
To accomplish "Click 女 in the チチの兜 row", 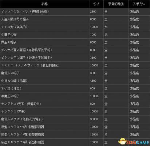I will pyautogui.click(x=106, y=27).
